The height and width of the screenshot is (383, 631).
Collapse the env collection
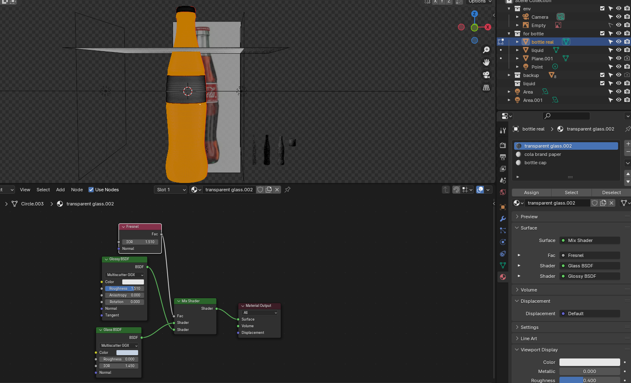tap(509, 9)
